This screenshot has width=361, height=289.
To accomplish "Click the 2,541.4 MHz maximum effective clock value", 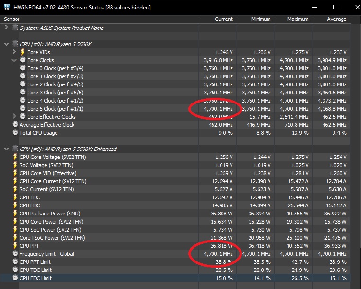I will pyautogui.click(x=294, y=117).
